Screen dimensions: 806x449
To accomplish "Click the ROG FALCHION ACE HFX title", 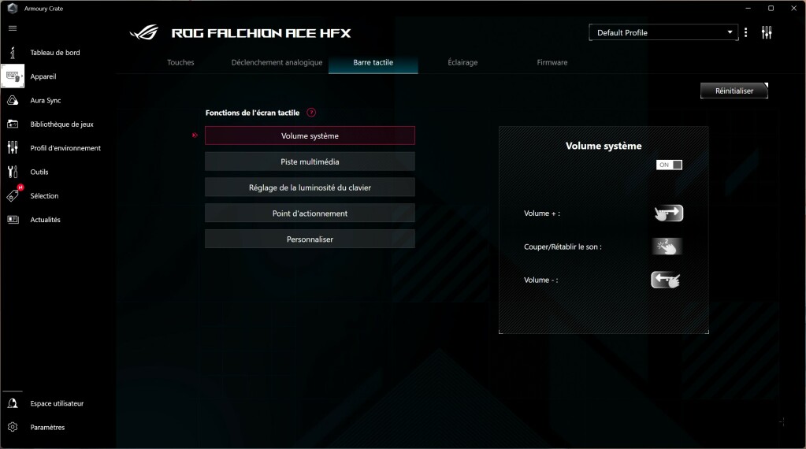I will click(x=261, y=33).
